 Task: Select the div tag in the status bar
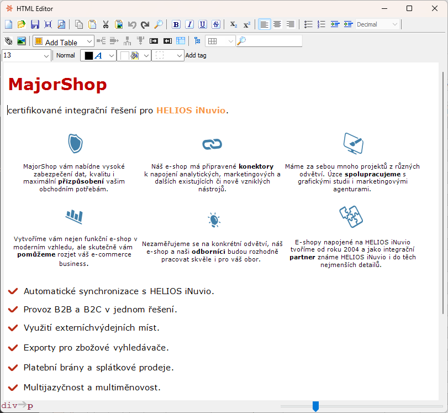(x=9, y=406)
